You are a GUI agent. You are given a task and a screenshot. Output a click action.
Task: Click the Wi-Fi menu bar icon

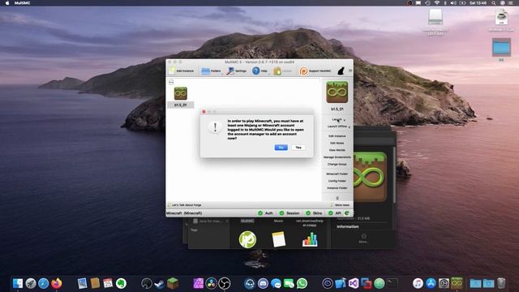[x=436, y=3]
